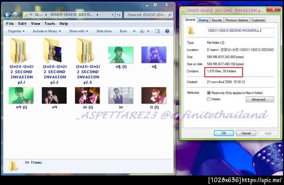Open the View menu

coord(35,24)
